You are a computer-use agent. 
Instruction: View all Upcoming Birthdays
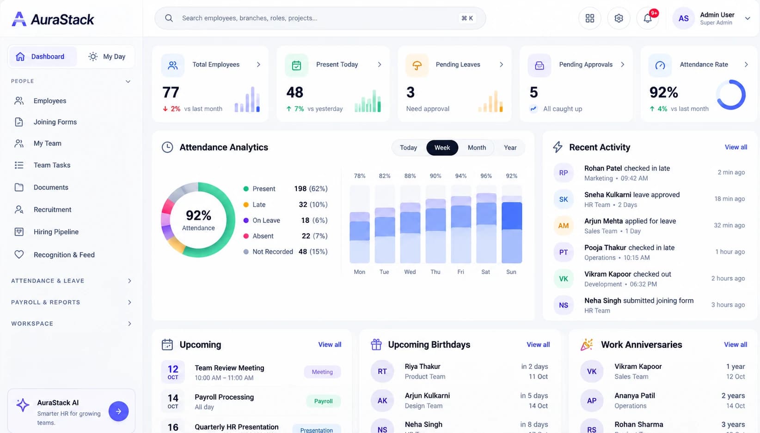pos(538,344)
